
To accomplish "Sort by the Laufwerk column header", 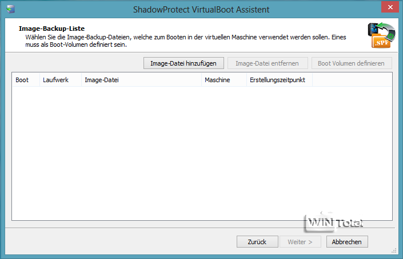I will tap(61, 80).
